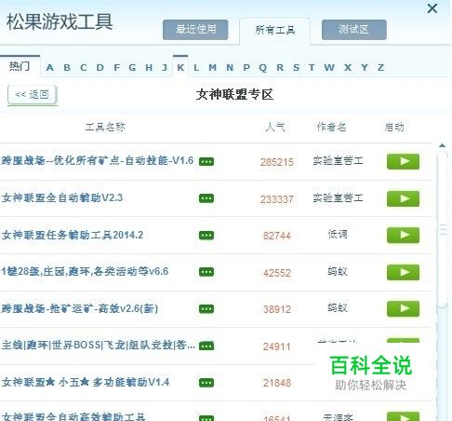Viewport: 452px width, 421px height.
Task: Filter games by letter D
Action: pyautogui.click(x=100, y=68)
